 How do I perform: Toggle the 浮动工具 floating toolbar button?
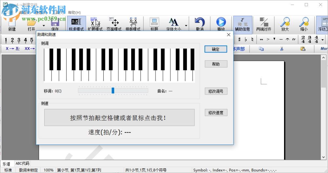point(322,25)
